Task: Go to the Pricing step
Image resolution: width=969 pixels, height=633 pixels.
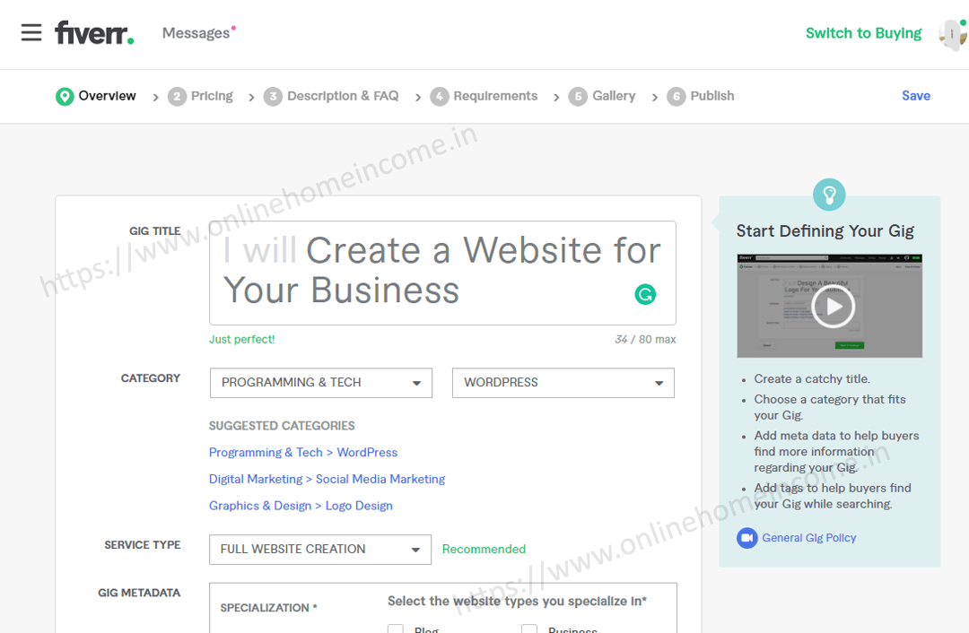Action: pyautogui.click(x=212, y=96)
